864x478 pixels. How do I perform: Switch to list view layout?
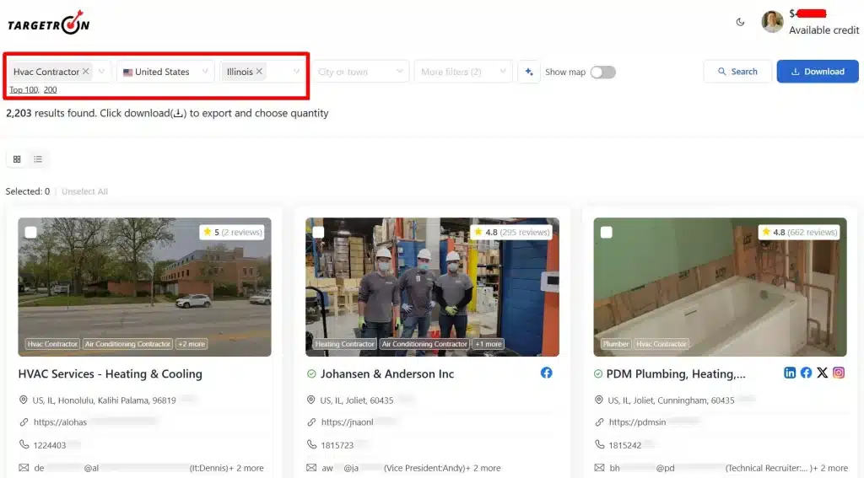[38, 158]
